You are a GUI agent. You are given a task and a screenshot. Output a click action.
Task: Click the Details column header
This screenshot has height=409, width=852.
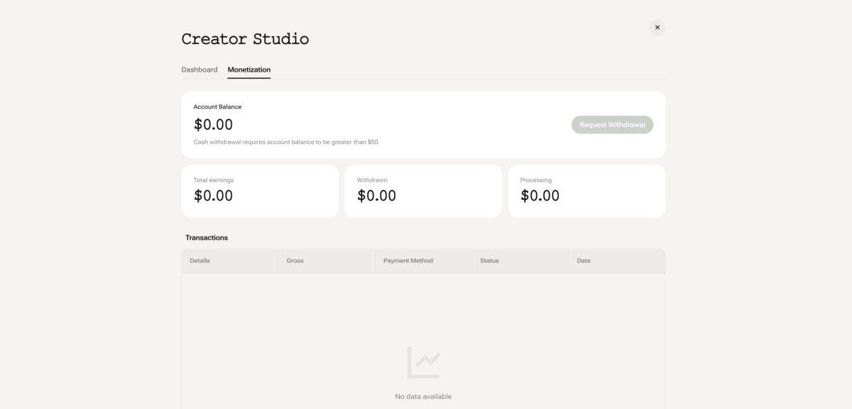point(200,261)
